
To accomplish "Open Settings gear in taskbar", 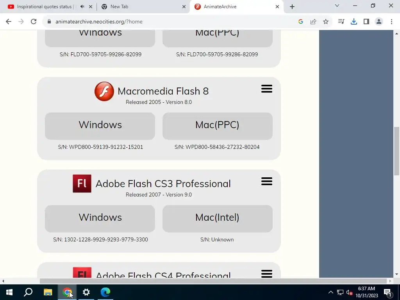I will click(86, 292).
